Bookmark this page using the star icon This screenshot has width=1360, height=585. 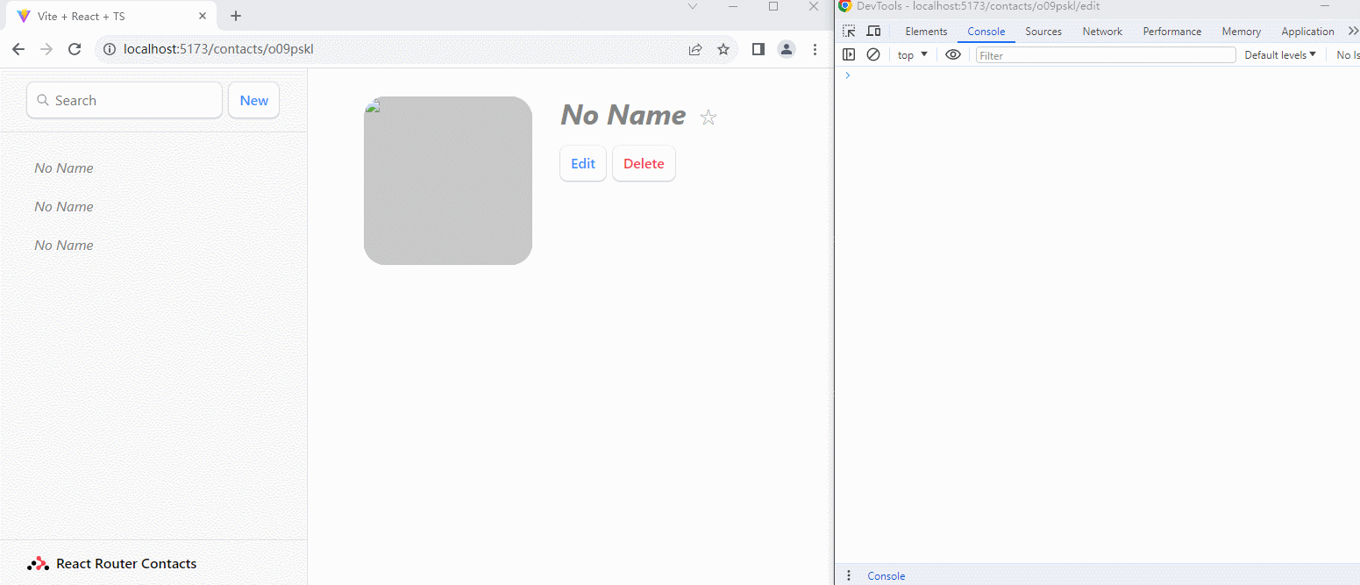tap(723, 49)
